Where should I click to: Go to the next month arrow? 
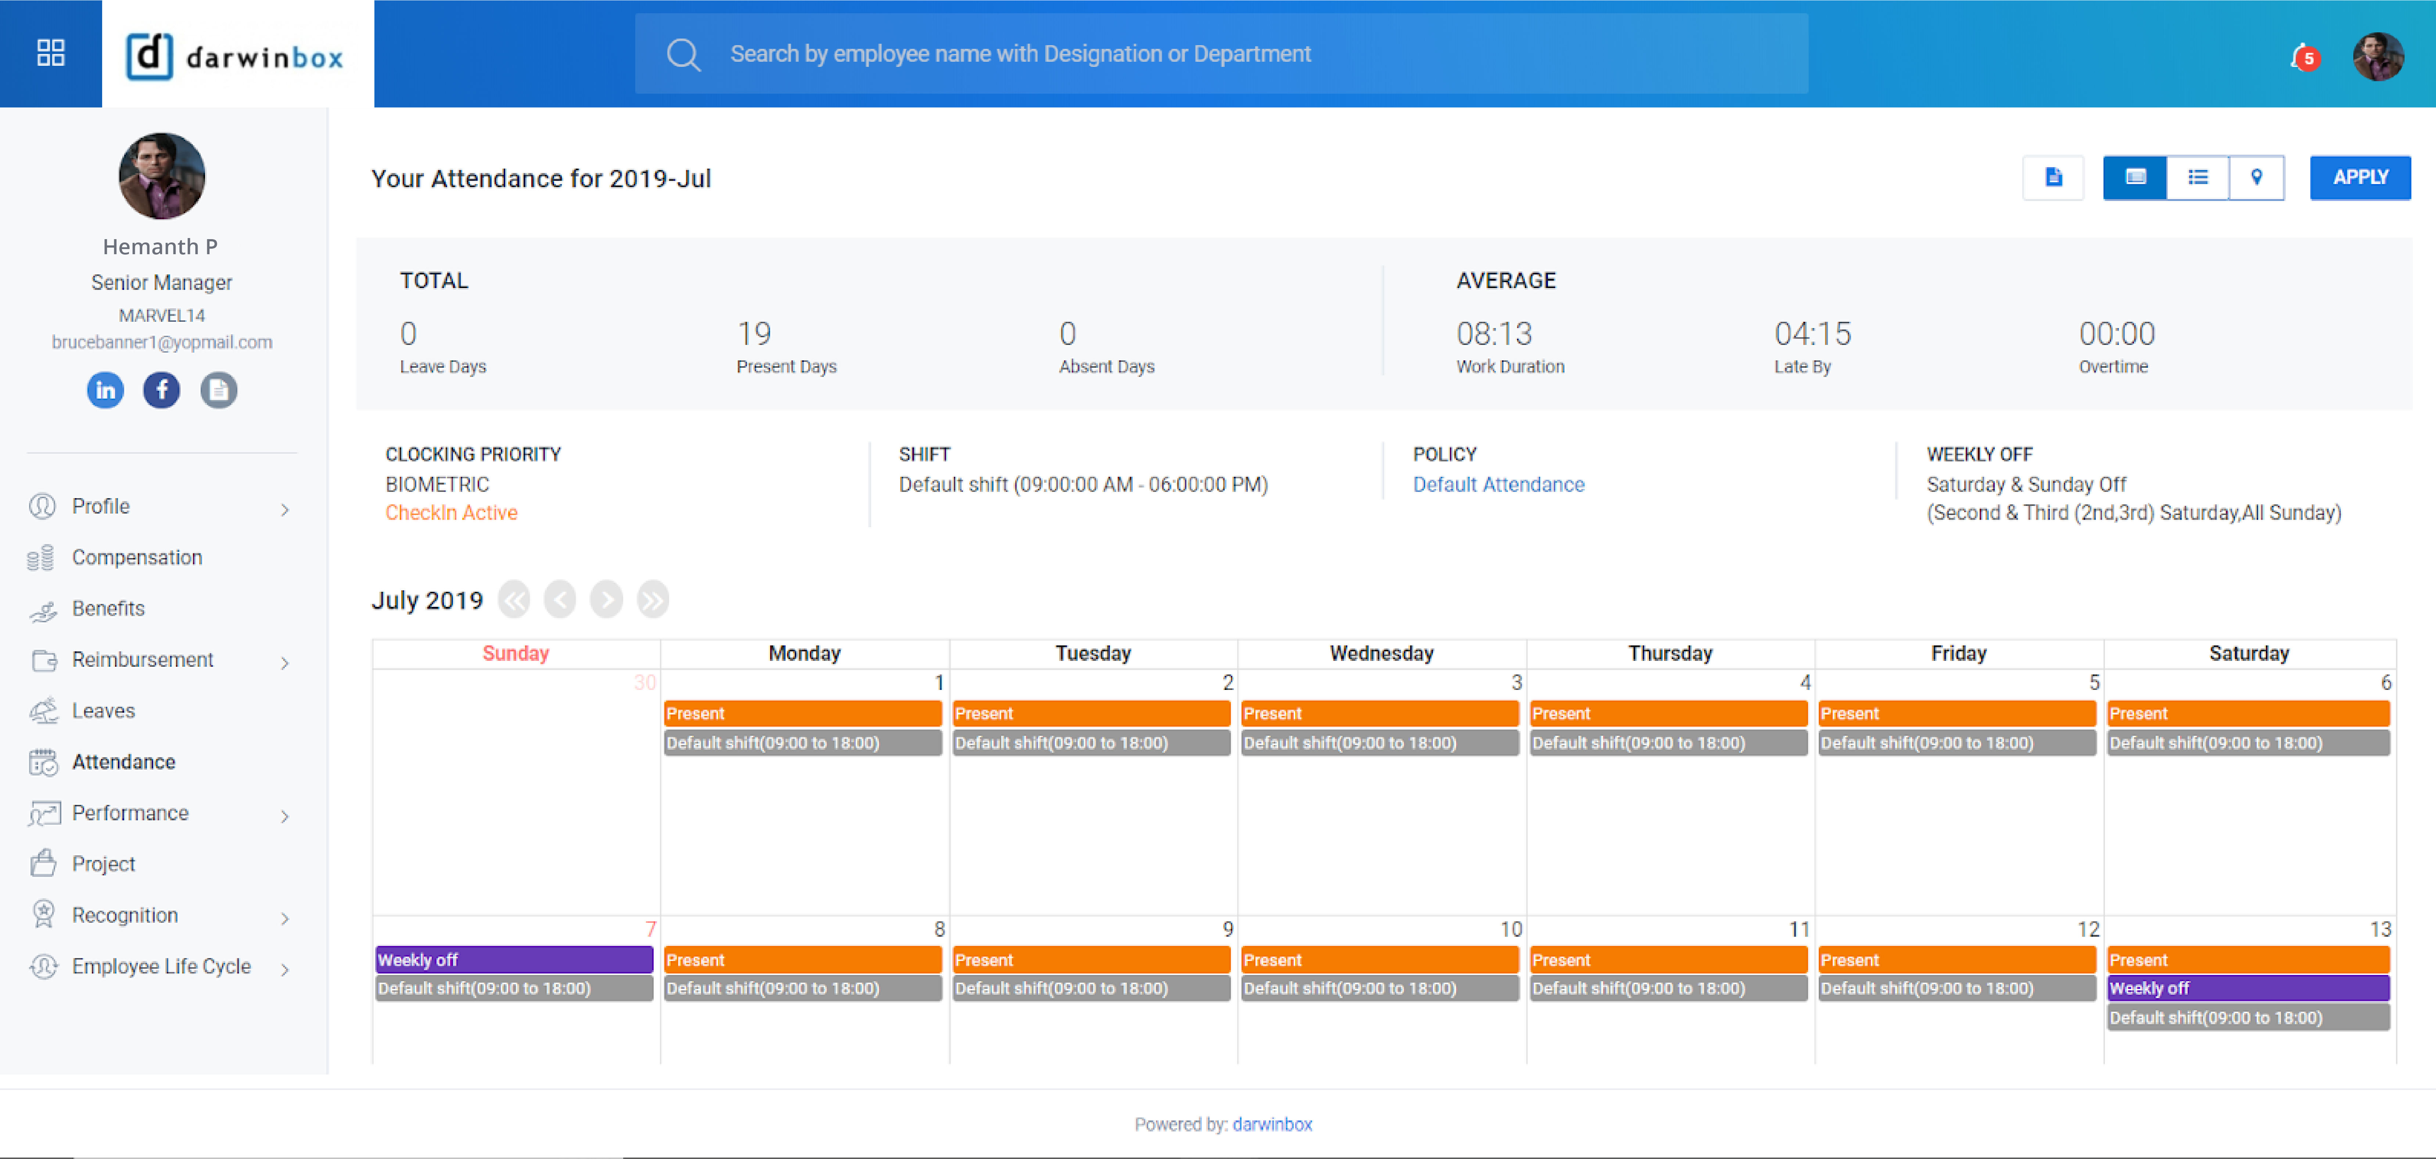pyautogui.click(x=606, y=600)
